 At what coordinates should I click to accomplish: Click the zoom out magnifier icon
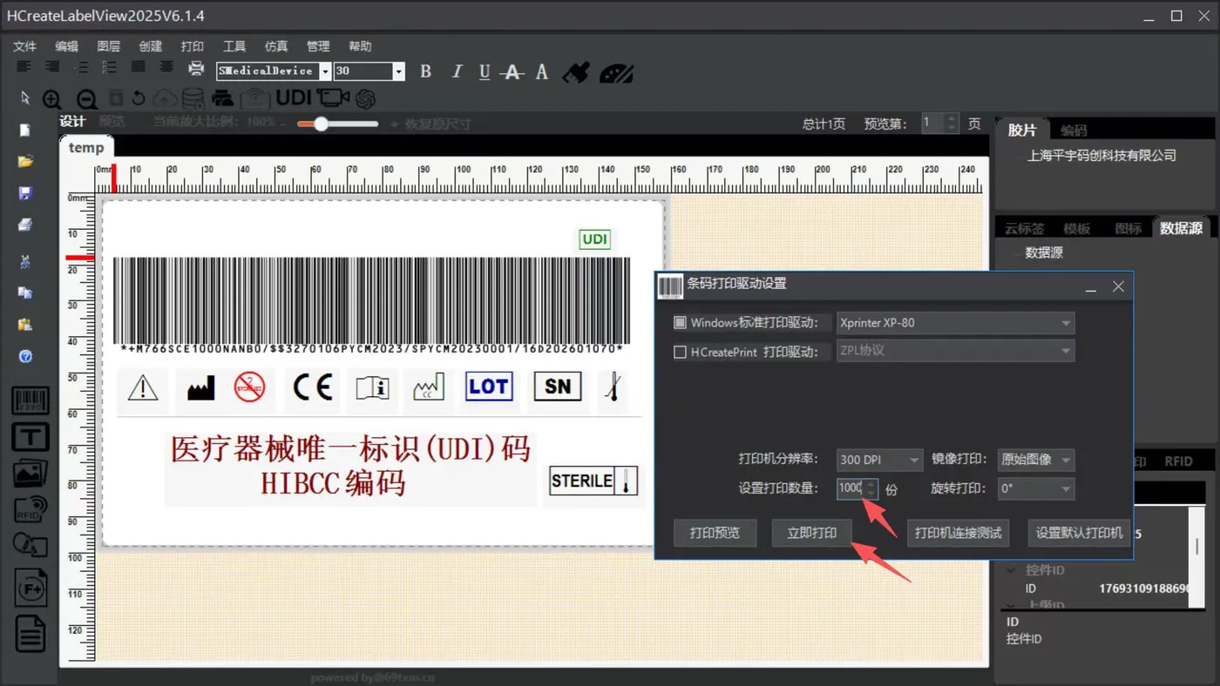(86, 99)
